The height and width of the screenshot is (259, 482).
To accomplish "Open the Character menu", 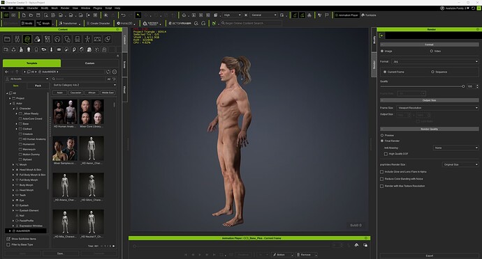I will (x=32, y=8).
